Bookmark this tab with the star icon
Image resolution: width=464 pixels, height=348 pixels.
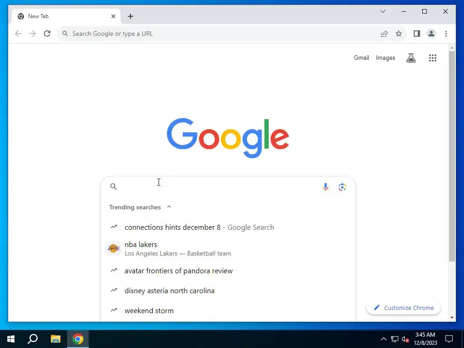(x=399, y=34)
